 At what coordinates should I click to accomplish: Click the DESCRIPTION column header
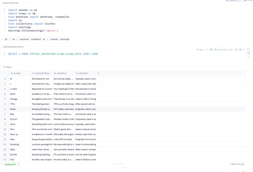coord(41,73)
